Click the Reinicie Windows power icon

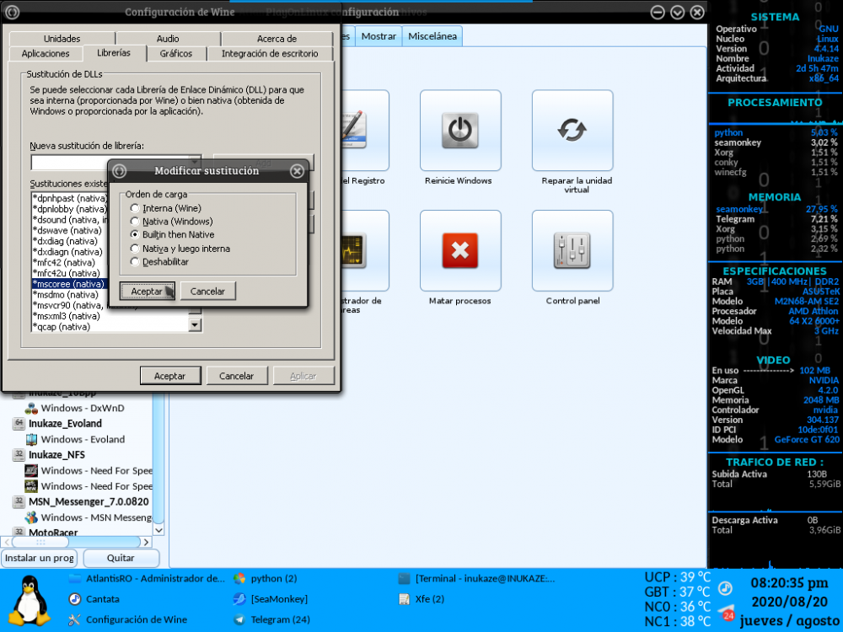tap(459, 131)
